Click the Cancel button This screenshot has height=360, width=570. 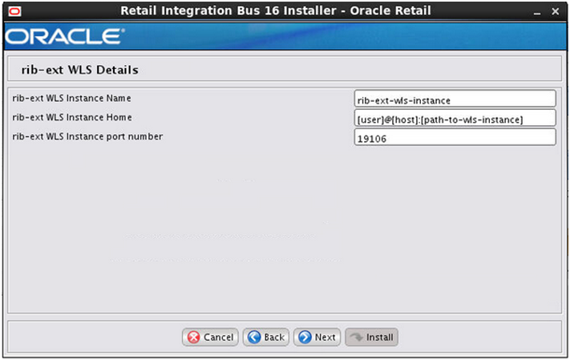(x=210, y=337)
